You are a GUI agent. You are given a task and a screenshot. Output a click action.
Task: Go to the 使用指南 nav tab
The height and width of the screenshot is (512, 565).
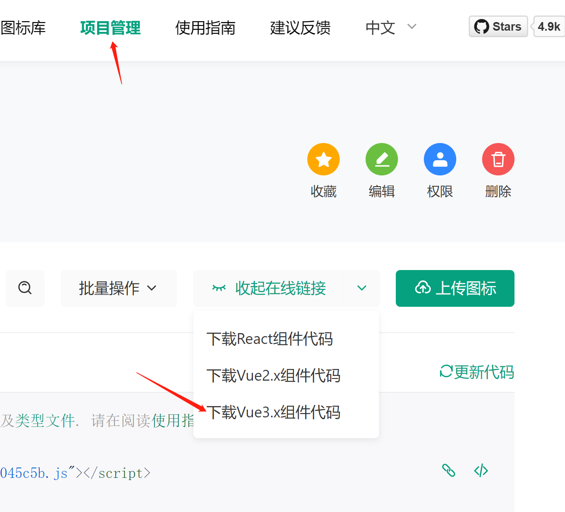tap(205, 28)
